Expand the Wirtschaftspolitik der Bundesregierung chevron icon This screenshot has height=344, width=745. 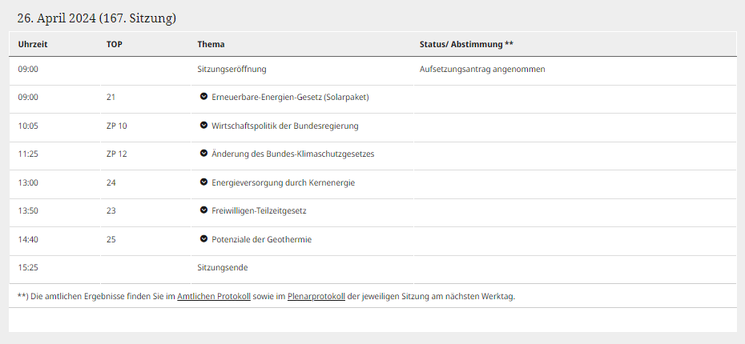pyautogui.click(x=204, y=126)
